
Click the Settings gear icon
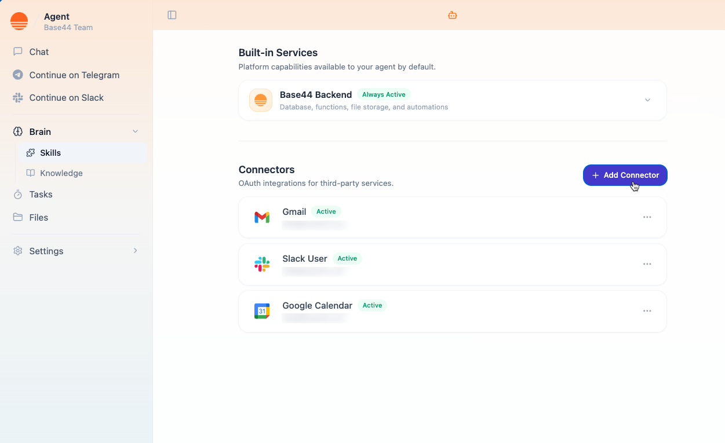click(18, 251)
